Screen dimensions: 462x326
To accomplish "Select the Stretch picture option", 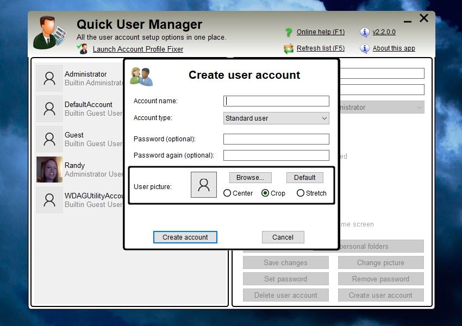I will point(300,193).
